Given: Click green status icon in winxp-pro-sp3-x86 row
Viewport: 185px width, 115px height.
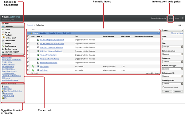Looking at the screenshot, I should [33, 66].
